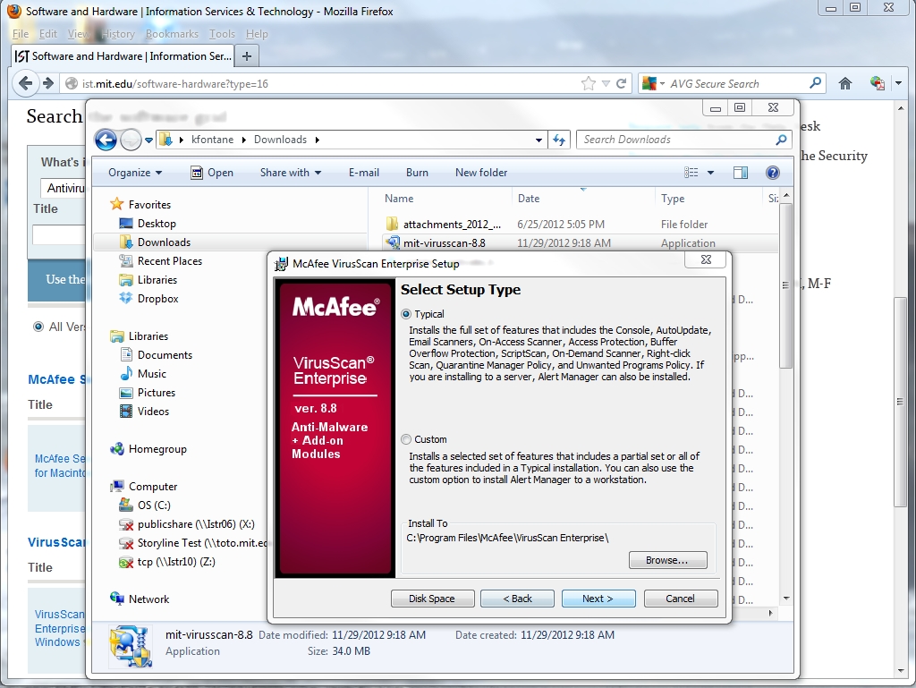This screenshot has height=688, width=916.
Task: Open the change view options dropdown arrow
Action: point(711,173)
